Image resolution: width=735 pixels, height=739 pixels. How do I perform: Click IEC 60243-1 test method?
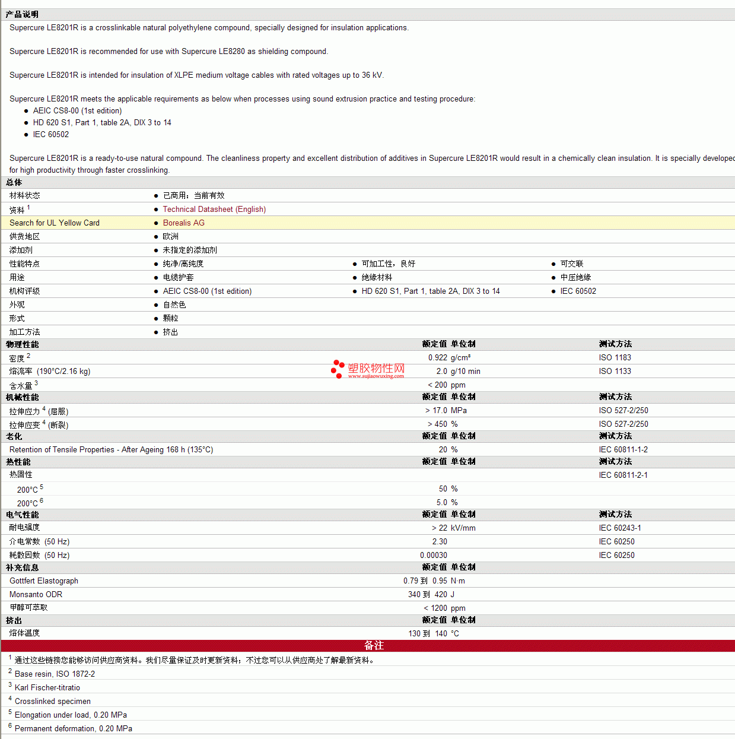(620, 528)
